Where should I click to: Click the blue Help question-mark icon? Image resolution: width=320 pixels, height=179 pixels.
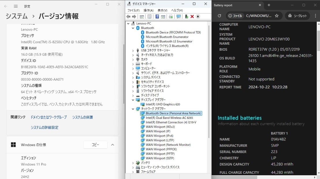[157, 16]
